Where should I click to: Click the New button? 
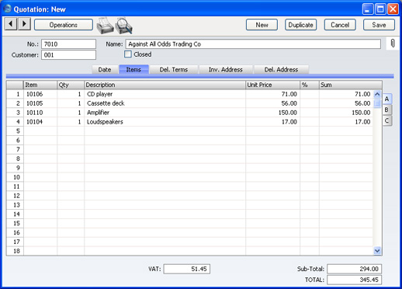coord(262,25)
